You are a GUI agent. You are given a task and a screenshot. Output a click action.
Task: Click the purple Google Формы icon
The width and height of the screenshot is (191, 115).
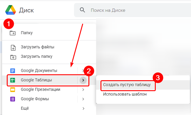point(13,99)
